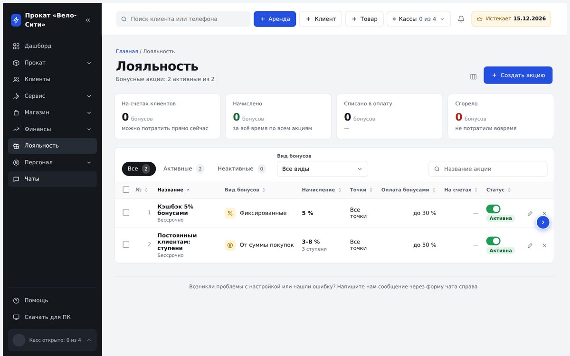The image size is (570, 356).
Task: Open Чаты in the sidebar
Action: [52, 179]
